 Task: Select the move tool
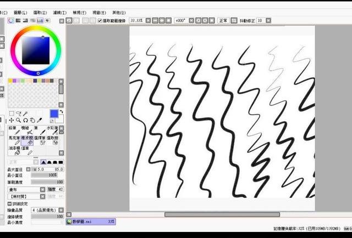tap(12, 120)
